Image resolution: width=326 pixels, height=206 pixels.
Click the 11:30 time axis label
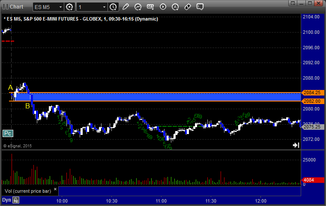[211, 201]
